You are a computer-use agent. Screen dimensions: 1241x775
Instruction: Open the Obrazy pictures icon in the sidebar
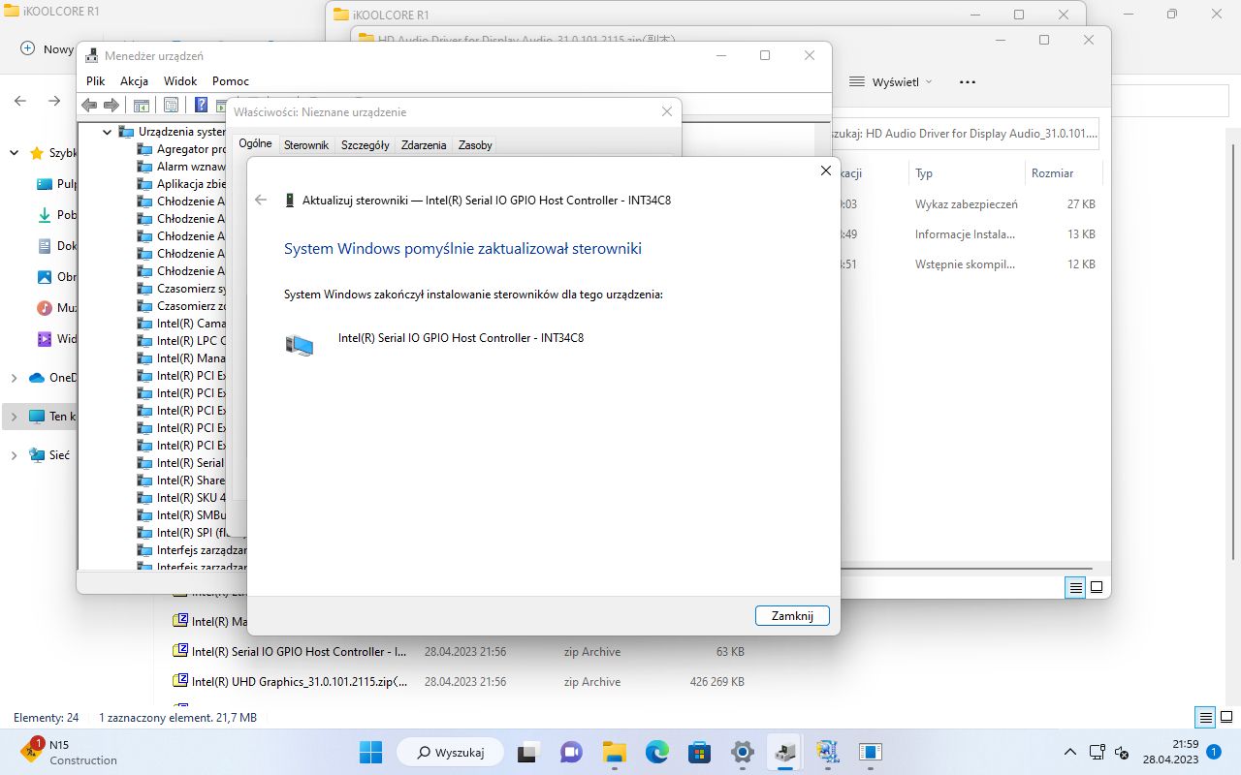pyautogui.click(x=44, y=276)
